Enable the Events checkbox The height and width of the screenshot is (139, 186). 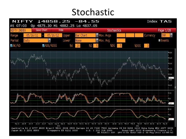(159, 40)
